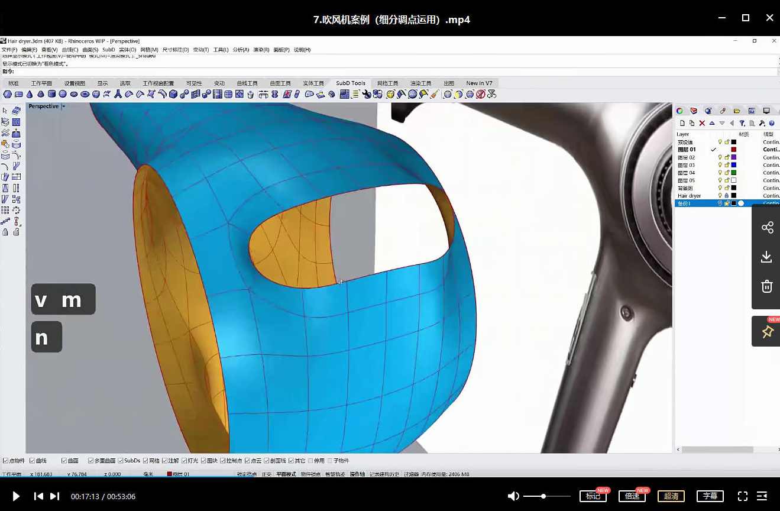The image size is (780, 511).
Task: Open the 网格(M) menu
Action: click(148, 50)
